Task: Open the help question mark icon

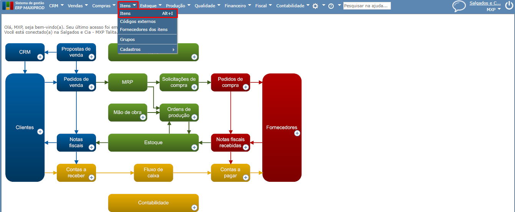Action: (x=331, y=6)
